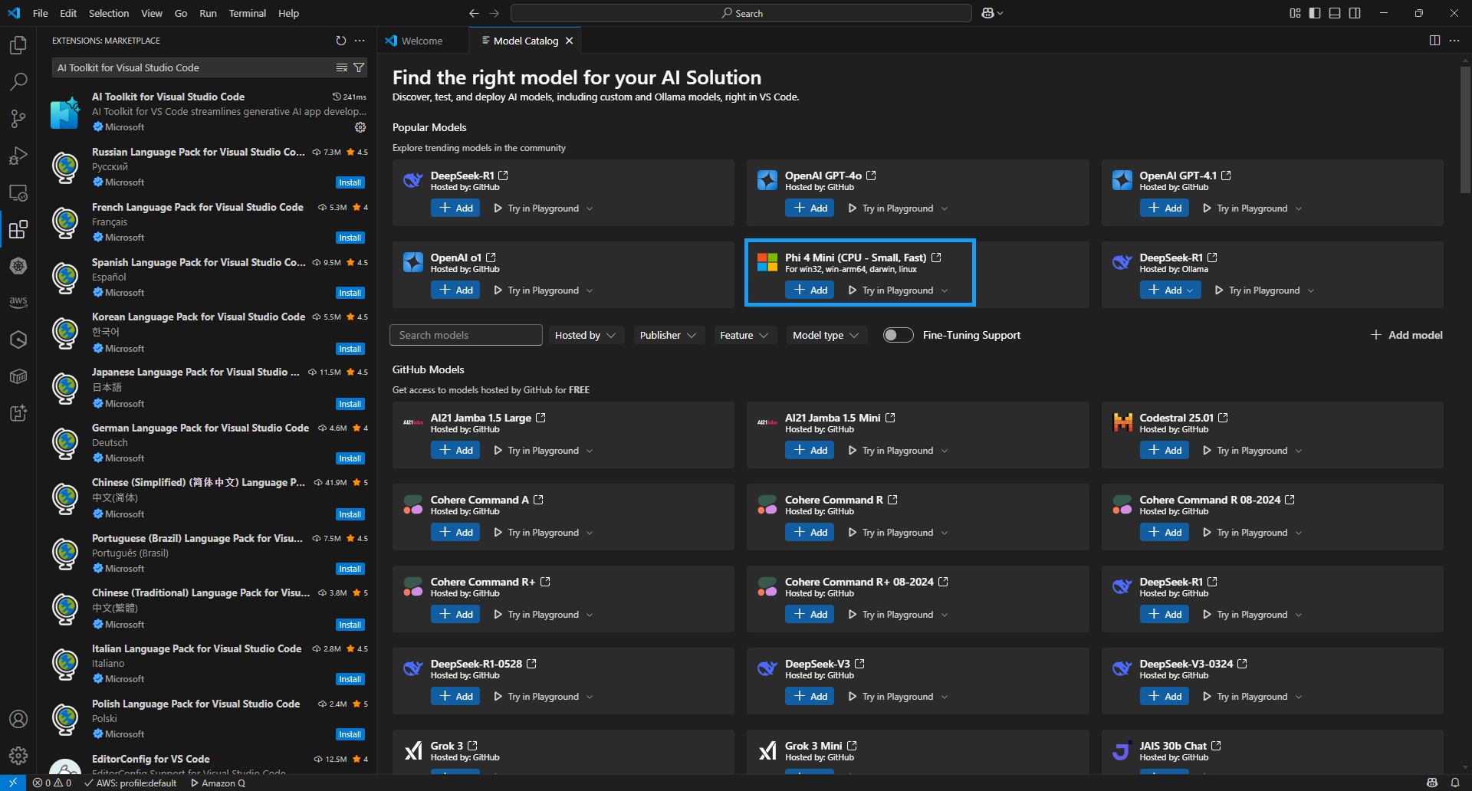1472x791 pixels.
Task: Open Source Control view icon
Action: point(18,118)
